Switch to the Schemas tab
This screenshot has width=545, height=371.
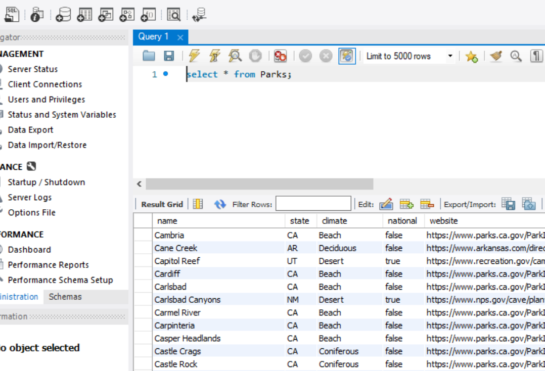(65, 297)
